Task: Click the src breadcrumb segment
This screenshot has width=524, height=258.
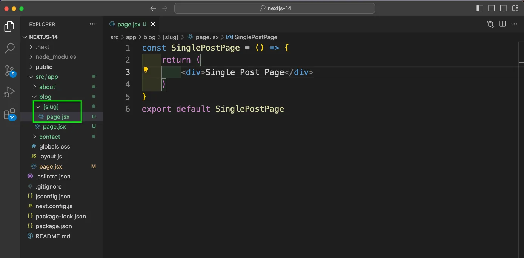Action: coord(114,37)
